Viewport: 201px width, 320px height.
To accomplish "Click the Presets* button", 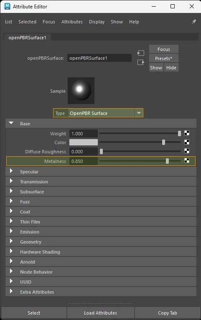I will coord(164,58).
